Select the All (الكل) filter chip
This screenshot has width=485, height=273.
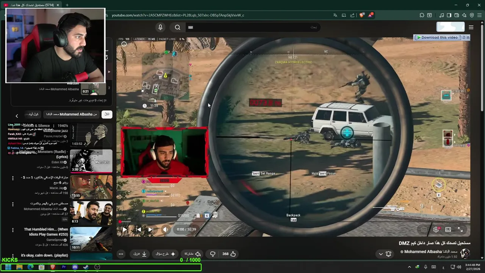107,114
